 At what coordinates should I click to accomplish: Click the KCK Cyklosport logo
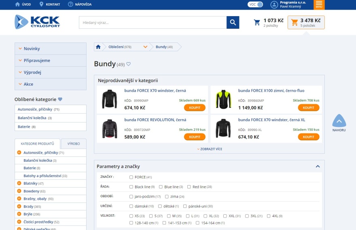pos(37,22)
